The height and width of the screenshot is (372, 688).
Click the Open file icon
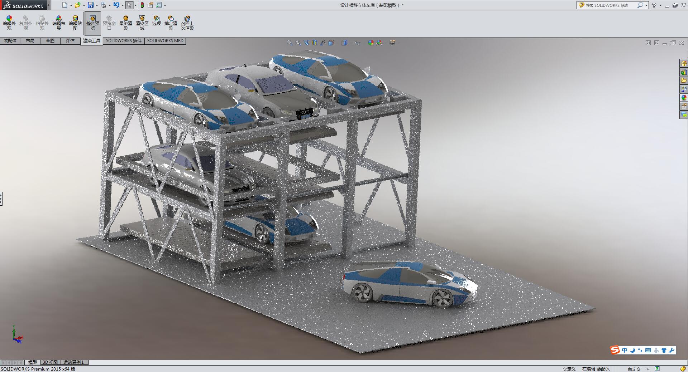point(77,5)
